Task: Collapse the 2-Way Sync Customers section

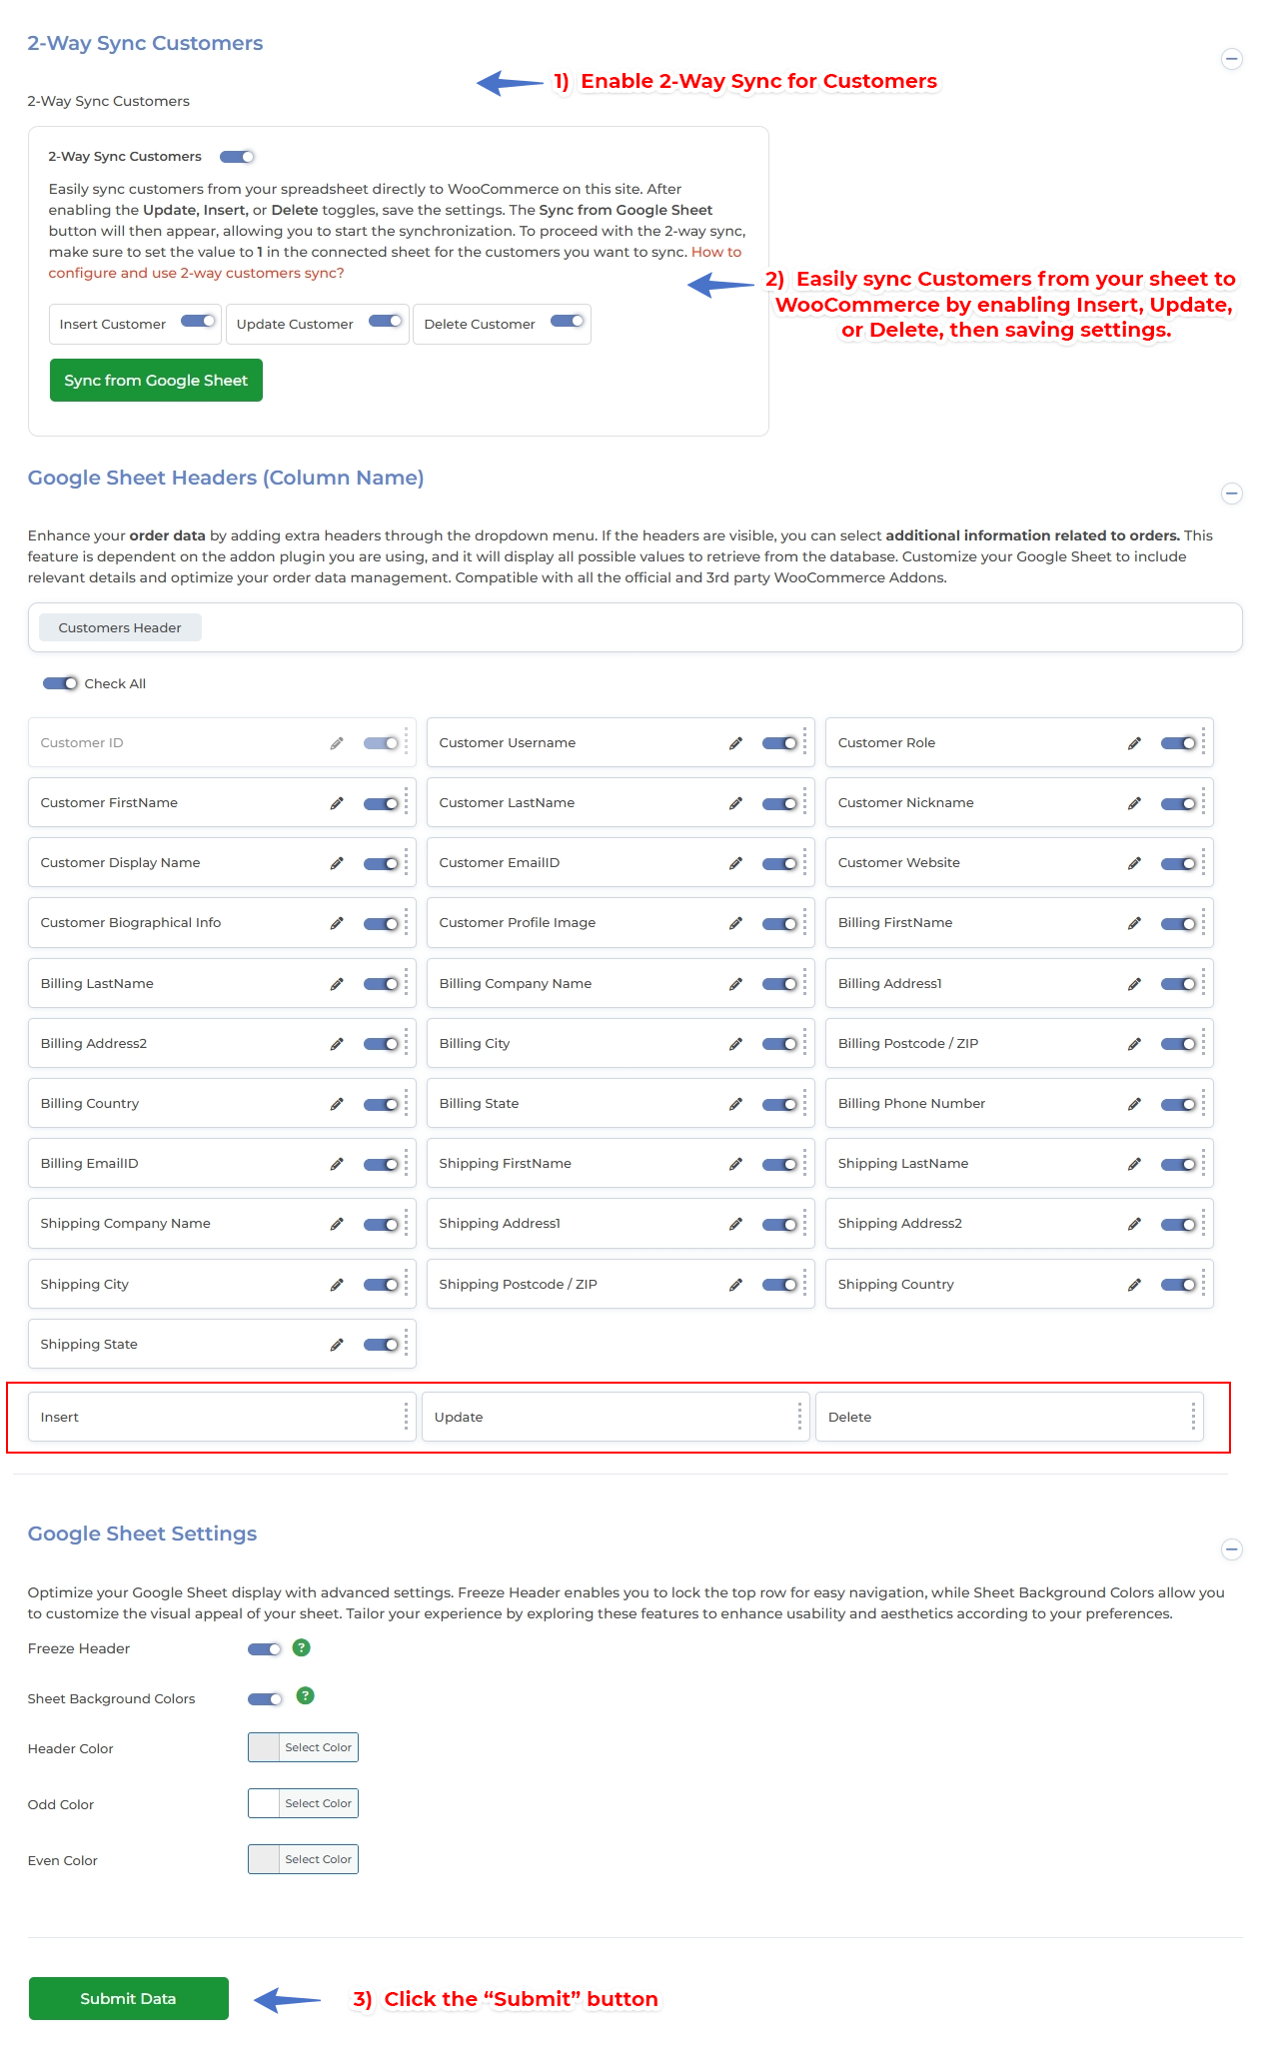Action: (1232, 59)
